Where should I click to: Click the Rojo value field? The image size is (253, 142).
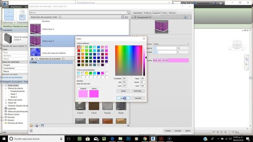142,78
